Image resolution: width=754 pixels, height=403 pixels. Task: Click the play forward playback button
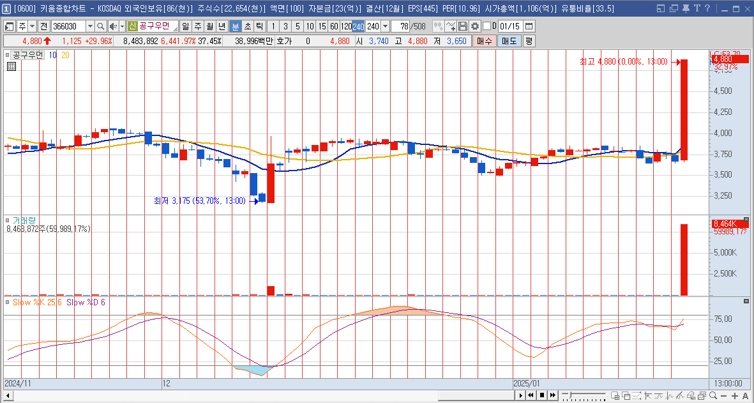tap(521, 395)
